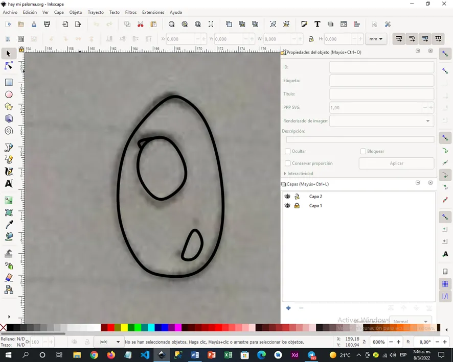Select the Selector arrow tool
The width and height of the screenshot is (453, 362).
(8, 54)
